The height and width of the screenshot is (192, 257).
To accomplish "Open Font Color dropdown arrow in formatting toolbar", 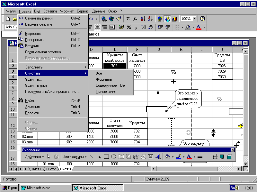I will [x=204, y=27].
